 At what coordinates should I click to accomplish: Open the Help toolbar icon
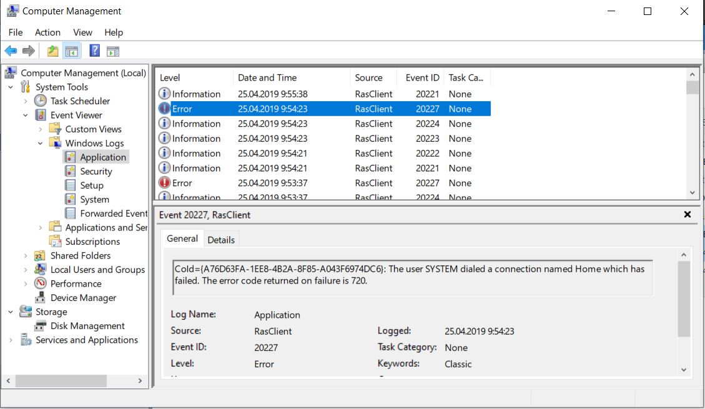pyautogui.click(x=94, y=51)
